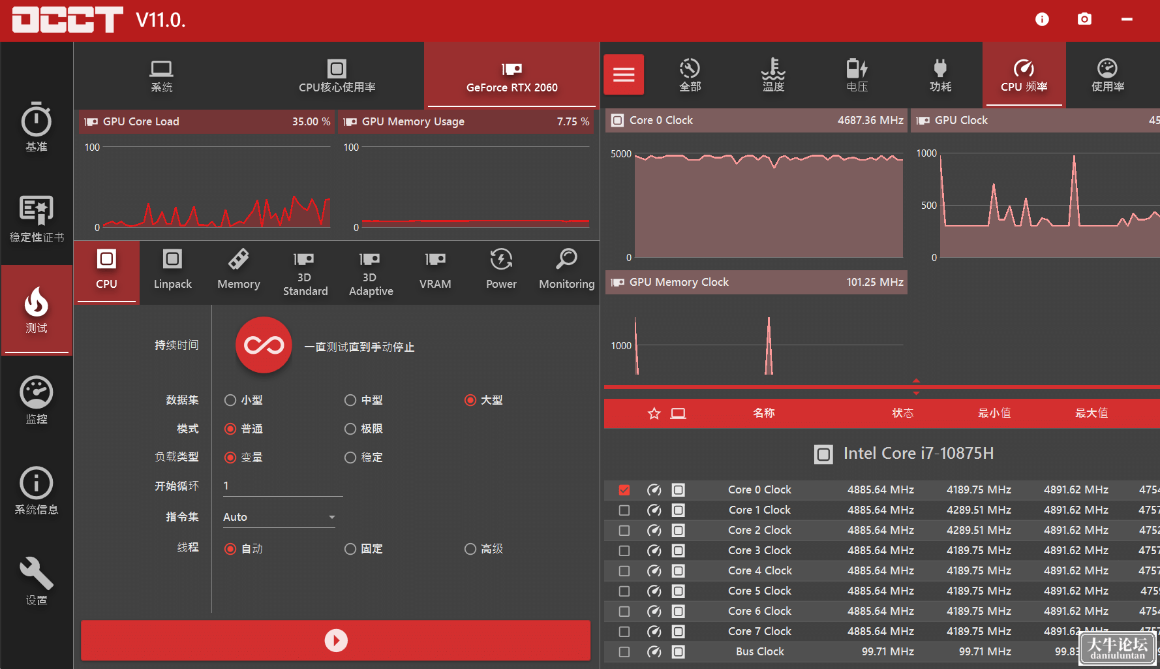Switch to the CPU核心使用率 tab
1160x669 pixels.
point(337,76)
